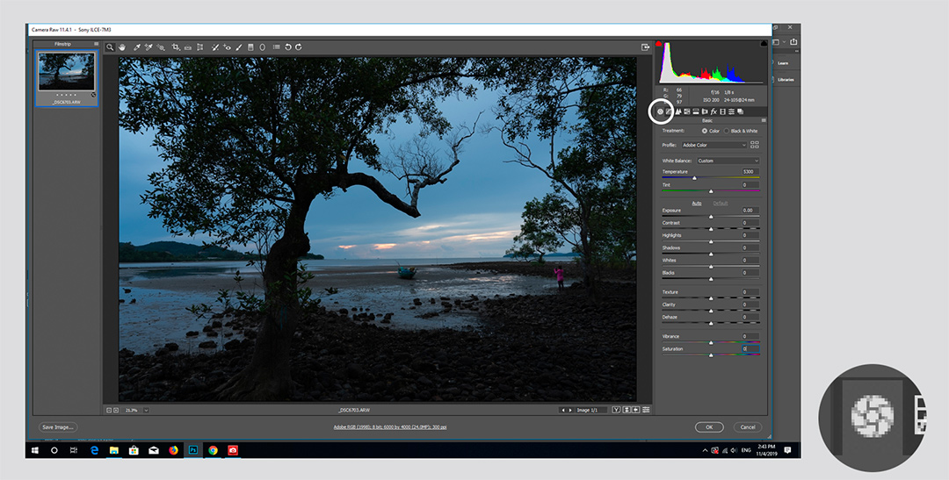Image resolution: width=949 pixels, height=480 pixels.
Task: Rotate image counterclockwise icon
Action: point(287,47)
